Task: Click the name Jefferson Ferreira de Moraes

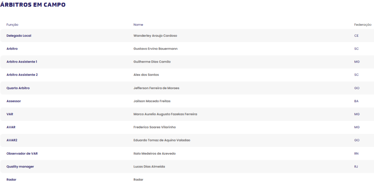Action: (x=156, y=88)
